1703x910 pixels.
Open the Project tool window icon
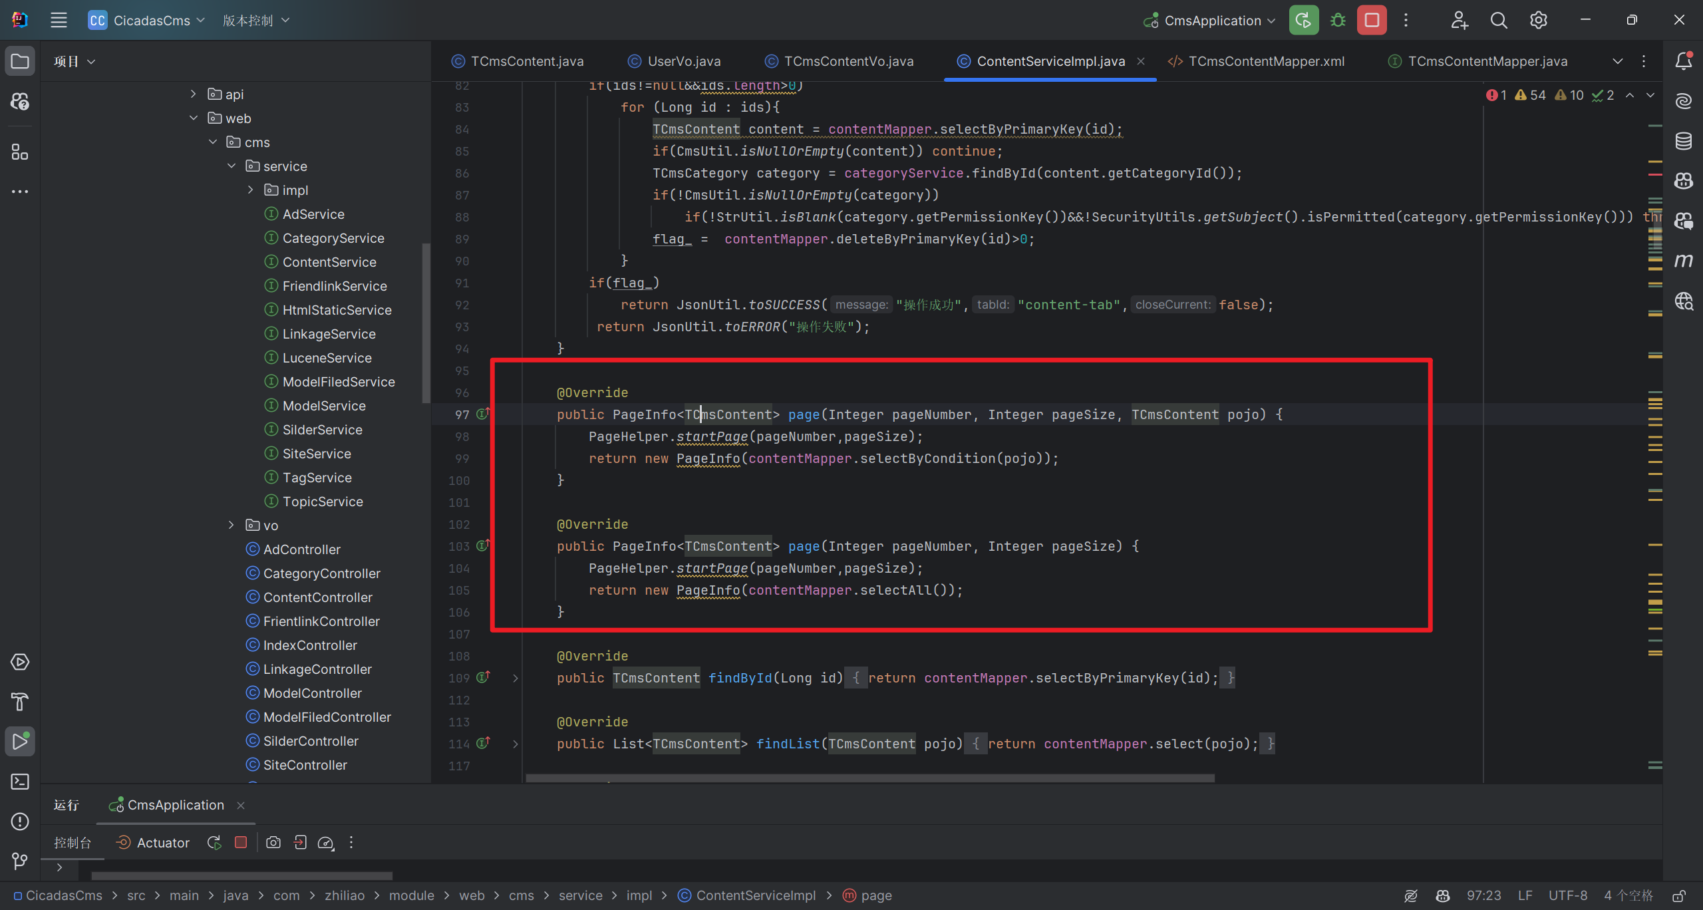(x=20, y=61)
